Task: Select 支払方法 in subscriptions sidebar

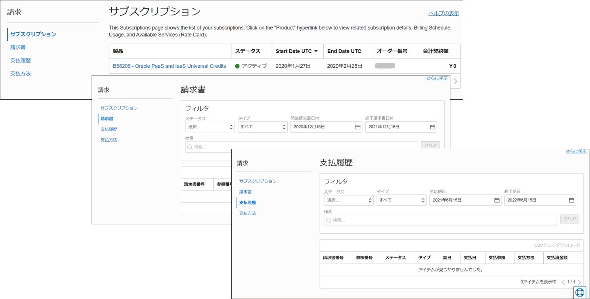Action: 21,73
